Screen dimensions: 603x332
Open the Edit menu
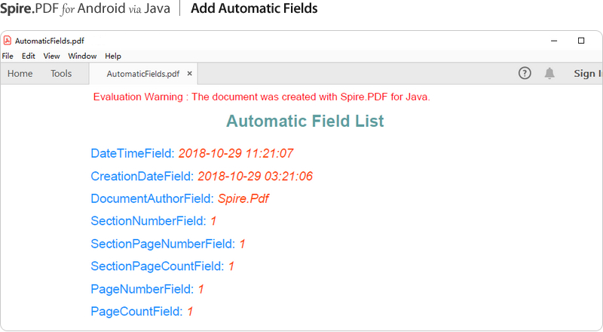[x=29, y=56]
